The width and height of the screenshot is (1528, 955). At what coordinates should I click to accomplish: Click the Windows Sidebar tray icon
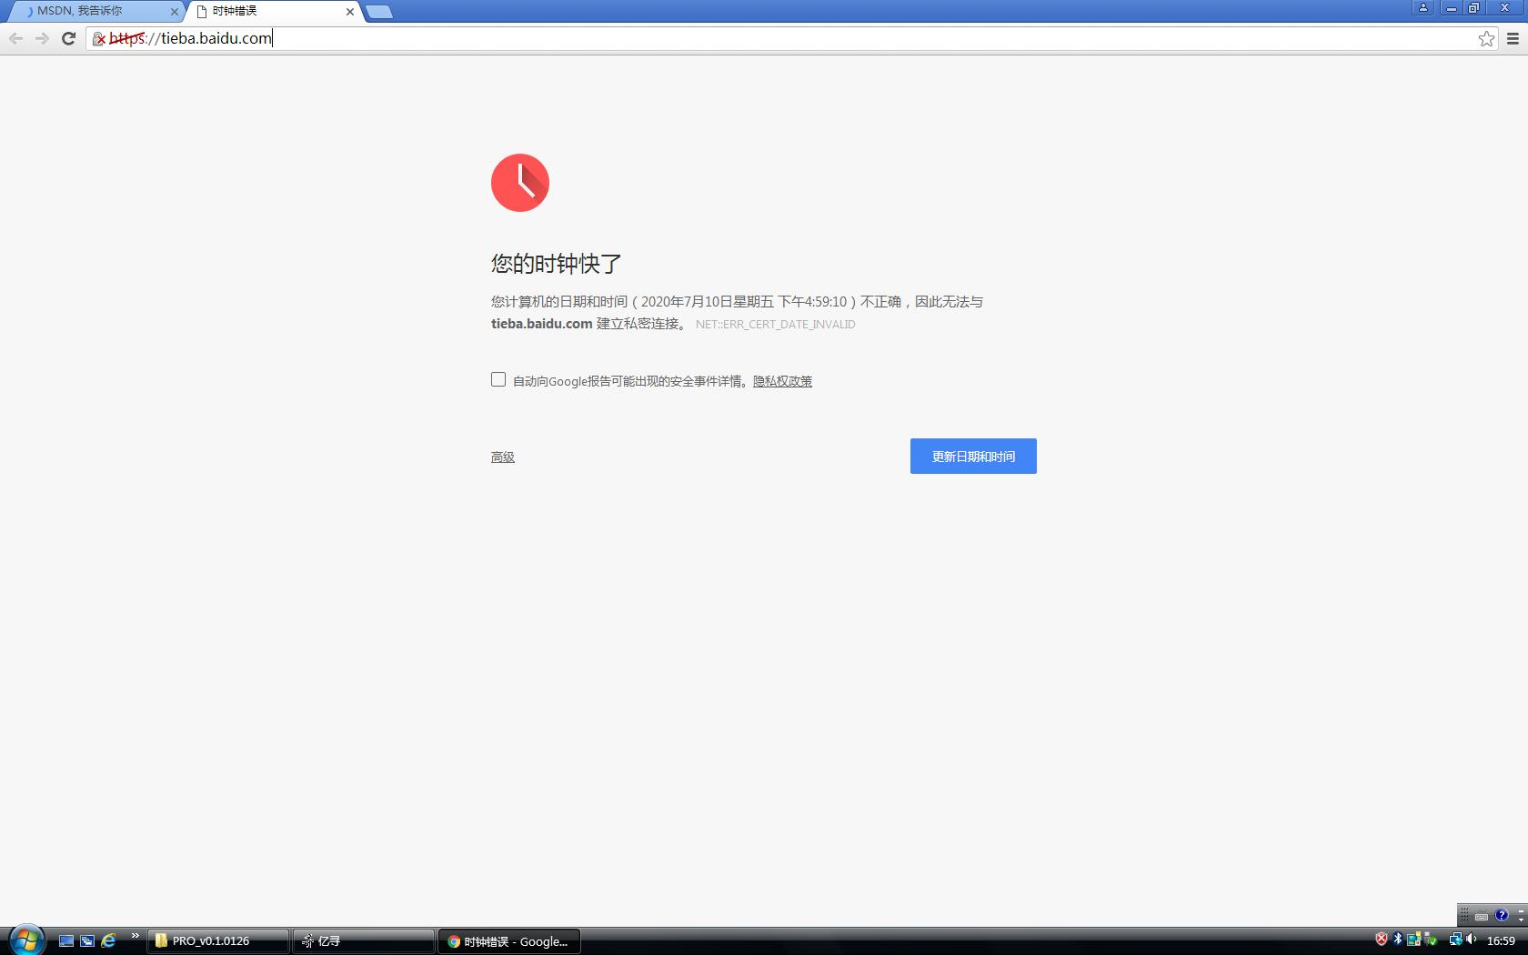coord(1414,940)
